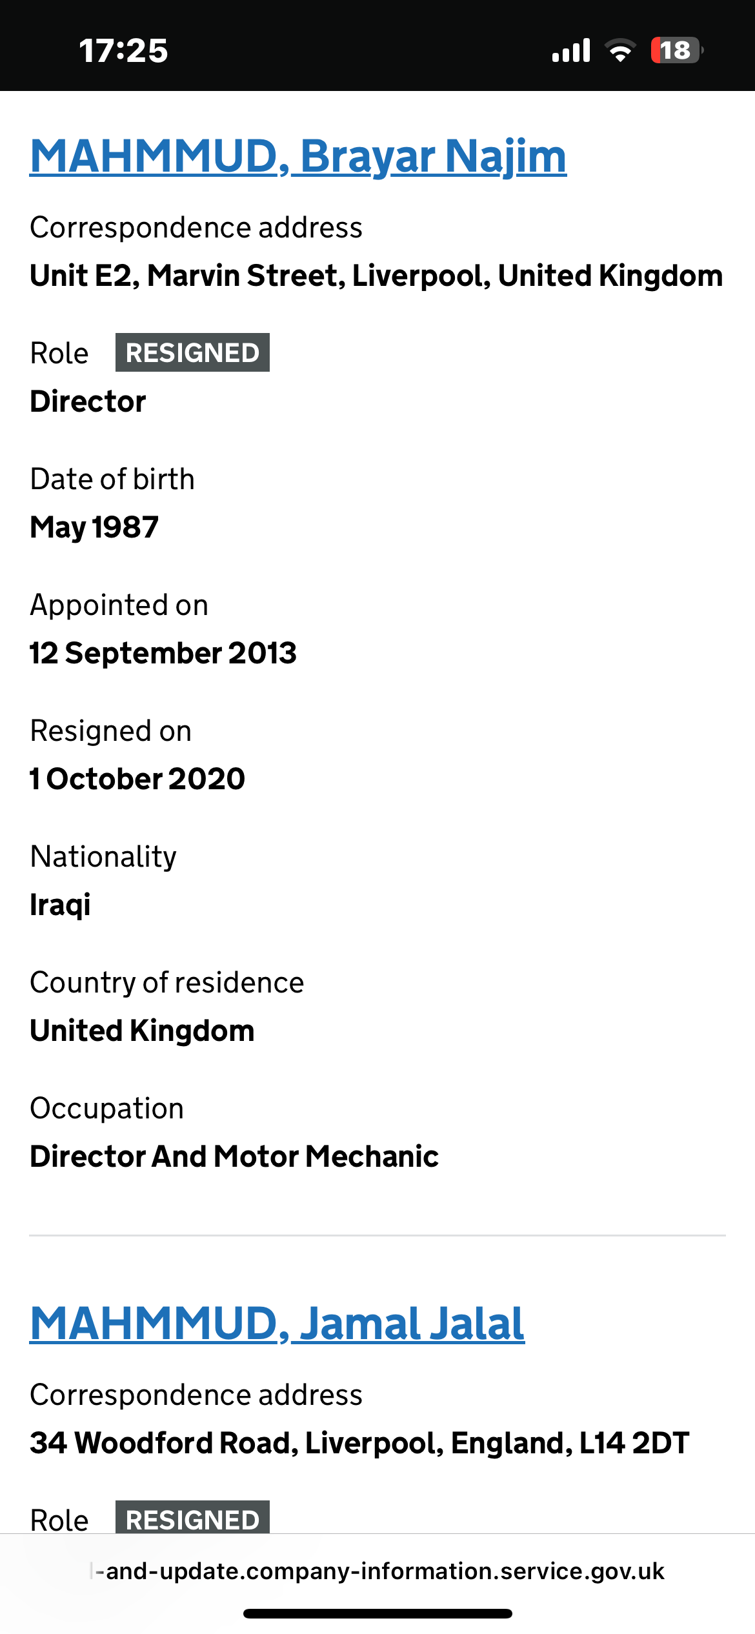
Task: Tap the Safari URL address bar
Action: (377, 1571)
